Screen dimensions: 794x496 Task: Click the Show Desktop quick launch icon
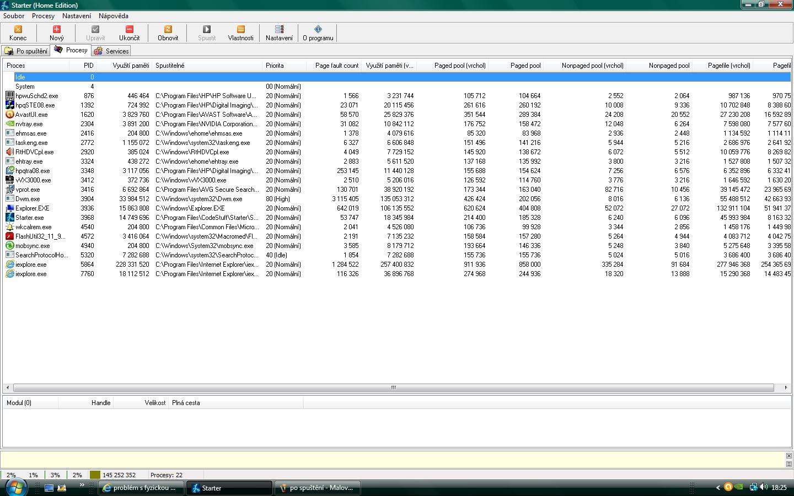[x=49, y=488]
